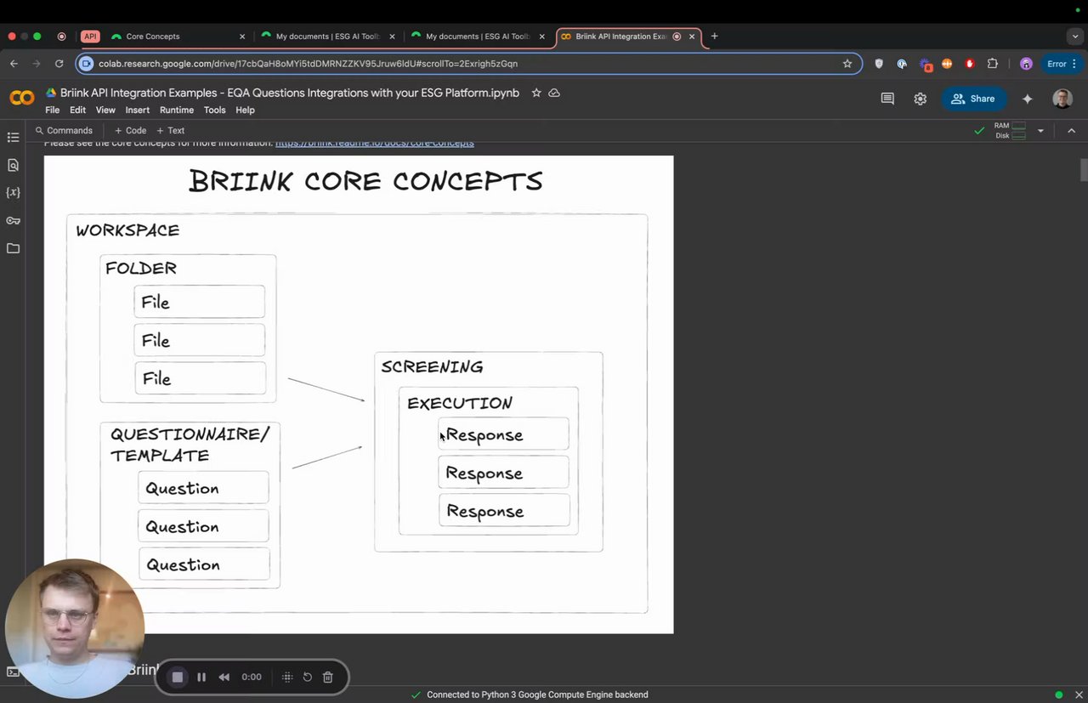Viewport: 1088px width, 703px height.
Task: Click the Connected to Python 3 status text
Action: click(x=537, y=694)
